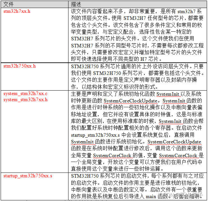208x201 pixels.
Task: Click the description line starting 主要是声明和定义了系统初始化函数
Action: 136,94
